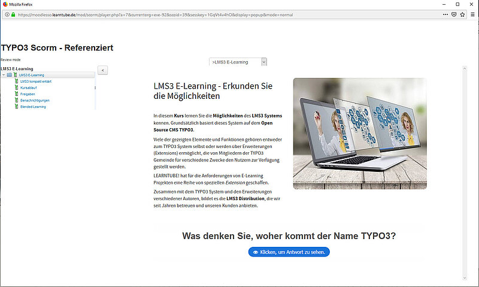This screenshot has width=479, height=287.
Task: Click the status icon next to Kursablauf
Action: coord(16,87)
